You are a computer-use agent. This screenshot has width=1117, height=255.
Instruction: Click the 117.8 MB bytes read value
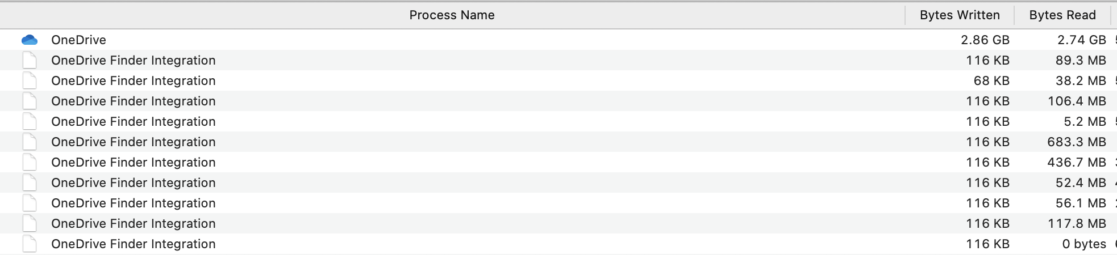click(x=1077, y=223)
